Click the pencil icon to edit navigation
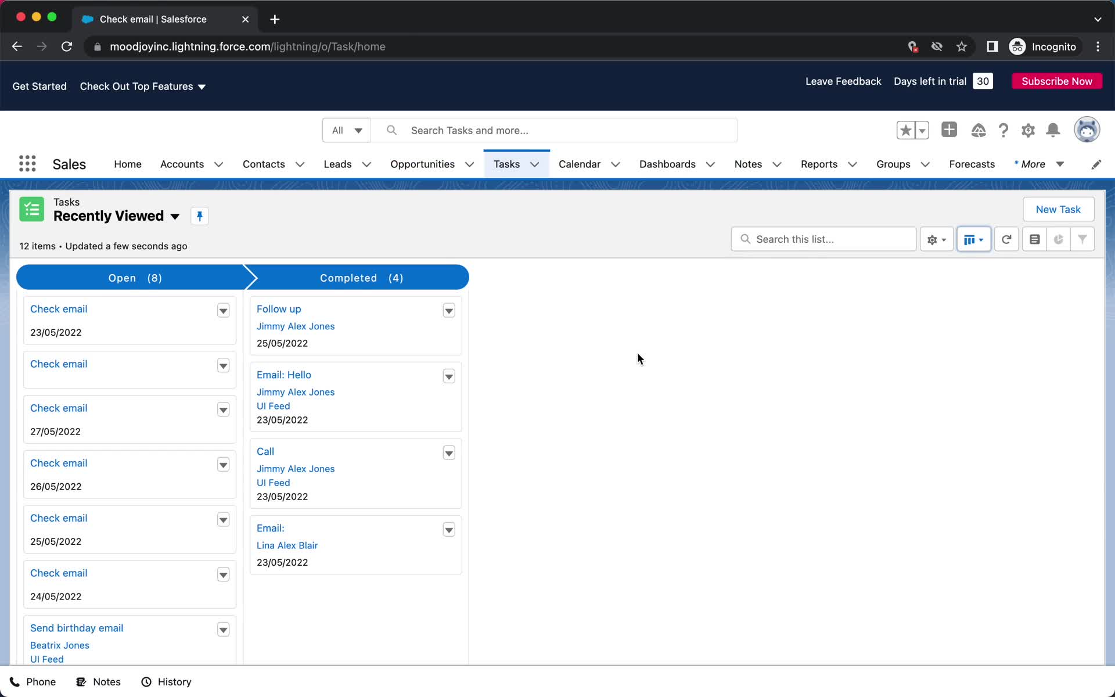 [x=1096, y=164]
